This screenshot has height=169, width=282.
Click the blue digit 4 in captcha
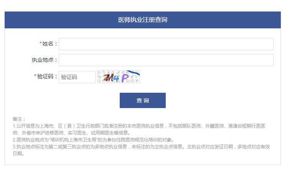[x=116, y=78]
